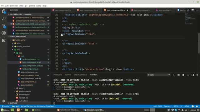Open the Search view in activity bar
The width and height of the screenshot is (200, 112).
[4, 19]
